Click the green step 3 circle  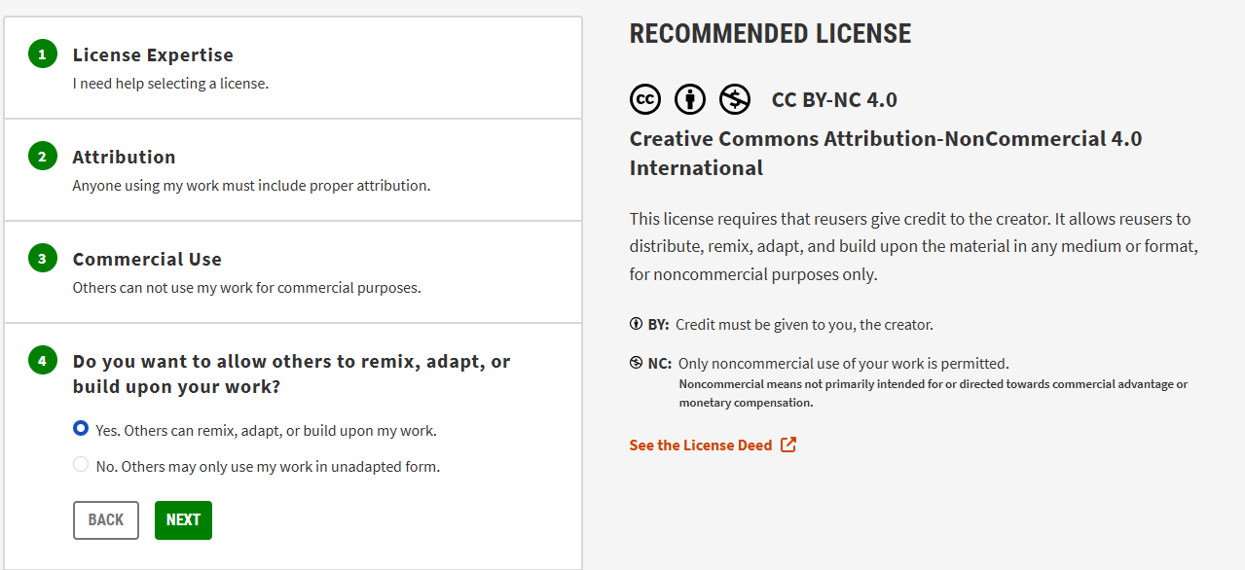pos(42,259)
